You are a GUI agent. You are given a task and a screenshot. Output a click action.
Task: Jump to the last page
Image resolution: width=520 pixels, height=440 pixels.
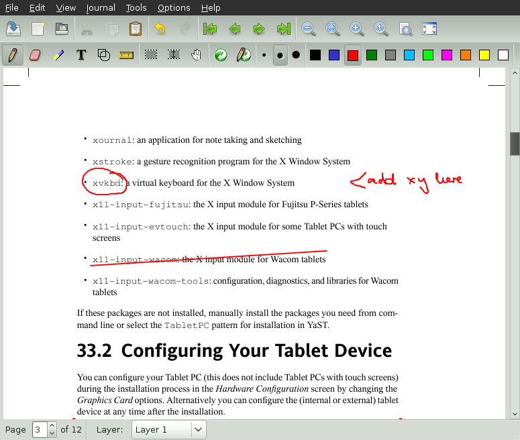[284, 29]
